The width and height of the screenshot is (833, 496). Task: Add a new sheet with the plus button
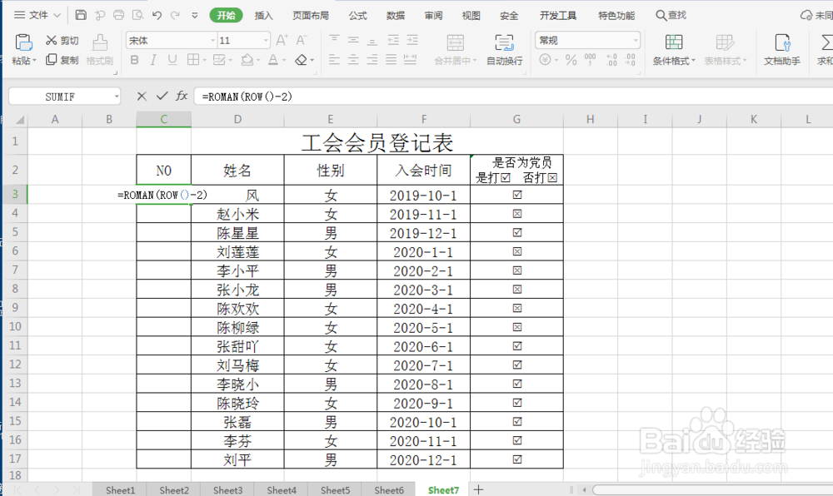click(479, 489)
